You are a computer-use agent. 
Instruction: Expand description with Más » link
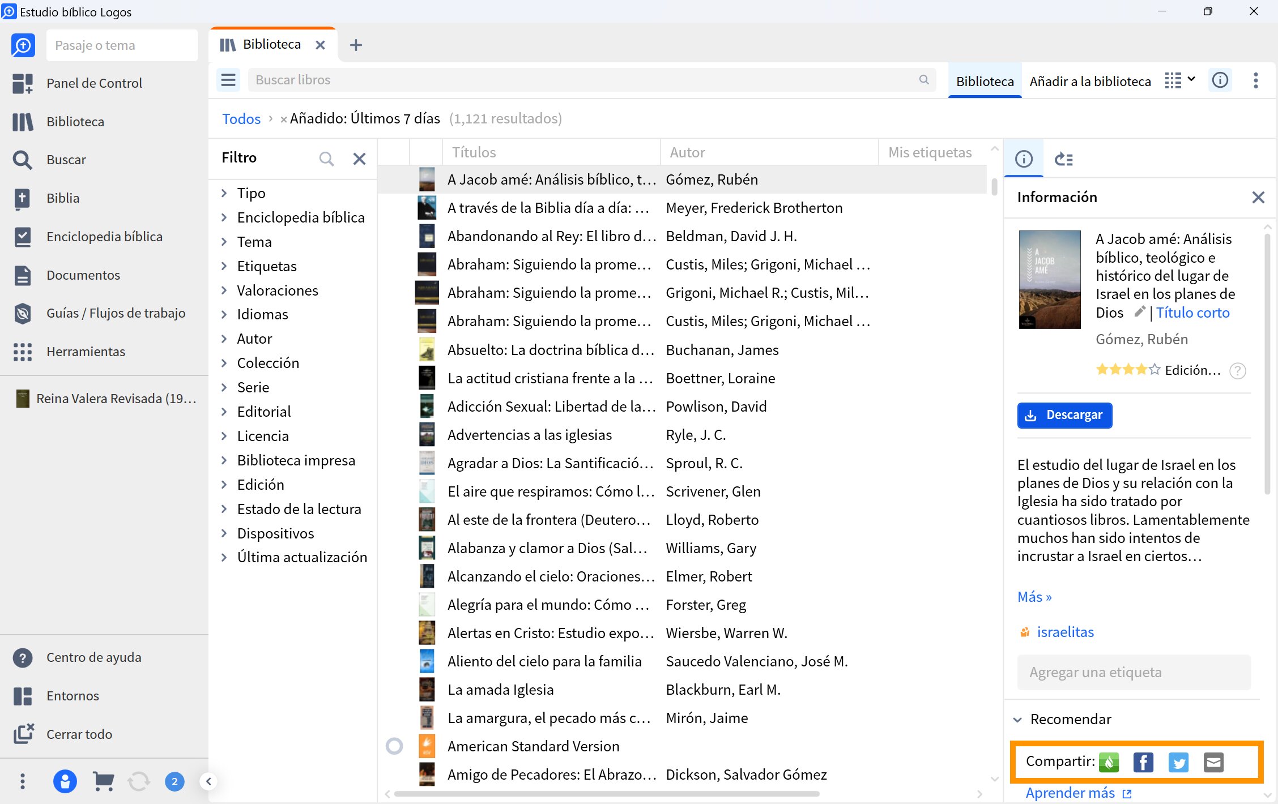point(1034,597)
